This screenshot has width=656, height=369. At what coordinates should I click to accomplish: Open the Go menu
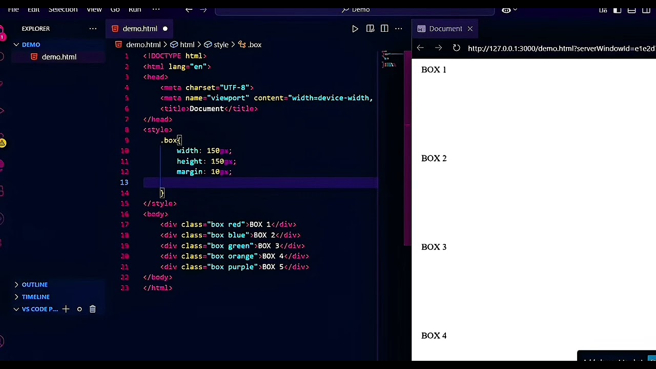click(x=115, y=9)
